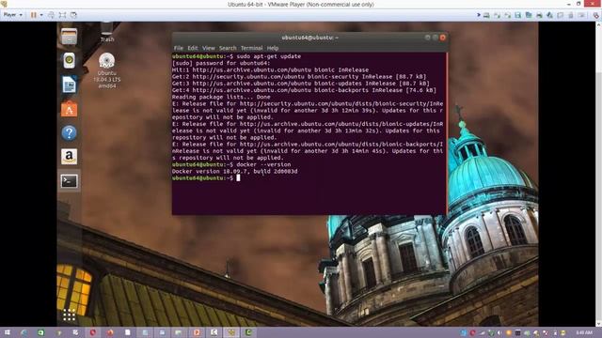Open the Files app in Ubuntu dock
The height and width of the screenshot is (338, 602).
[69, 37]
